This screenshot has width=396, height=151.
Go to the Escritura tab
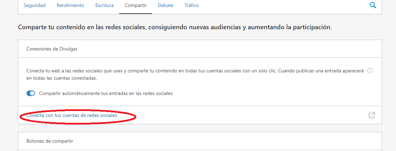[105, 5]
